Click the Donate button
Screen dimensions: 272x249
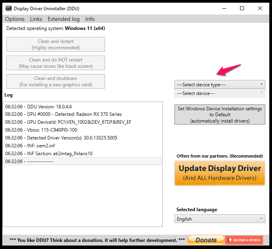[x=206, y=240]
